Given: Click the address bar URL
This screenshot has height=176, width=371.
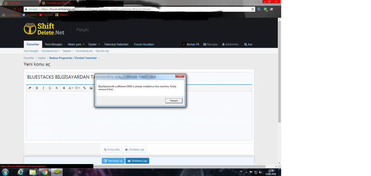Looking at the screenshot, I should tap(96, 9).
